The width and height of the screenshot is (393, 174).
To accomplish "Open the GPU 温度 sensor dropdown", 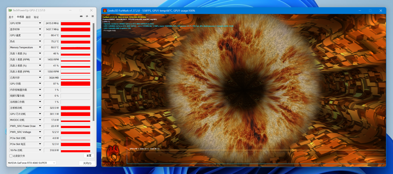I will [x=40, y=35].
